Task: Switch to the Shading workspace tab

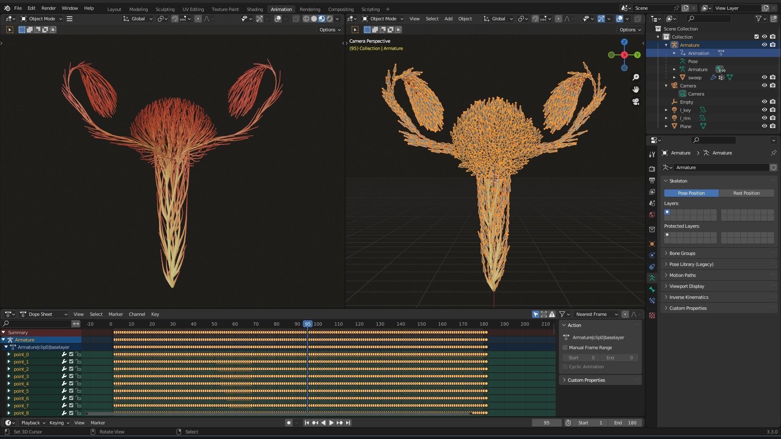Action: pos(255,9)
